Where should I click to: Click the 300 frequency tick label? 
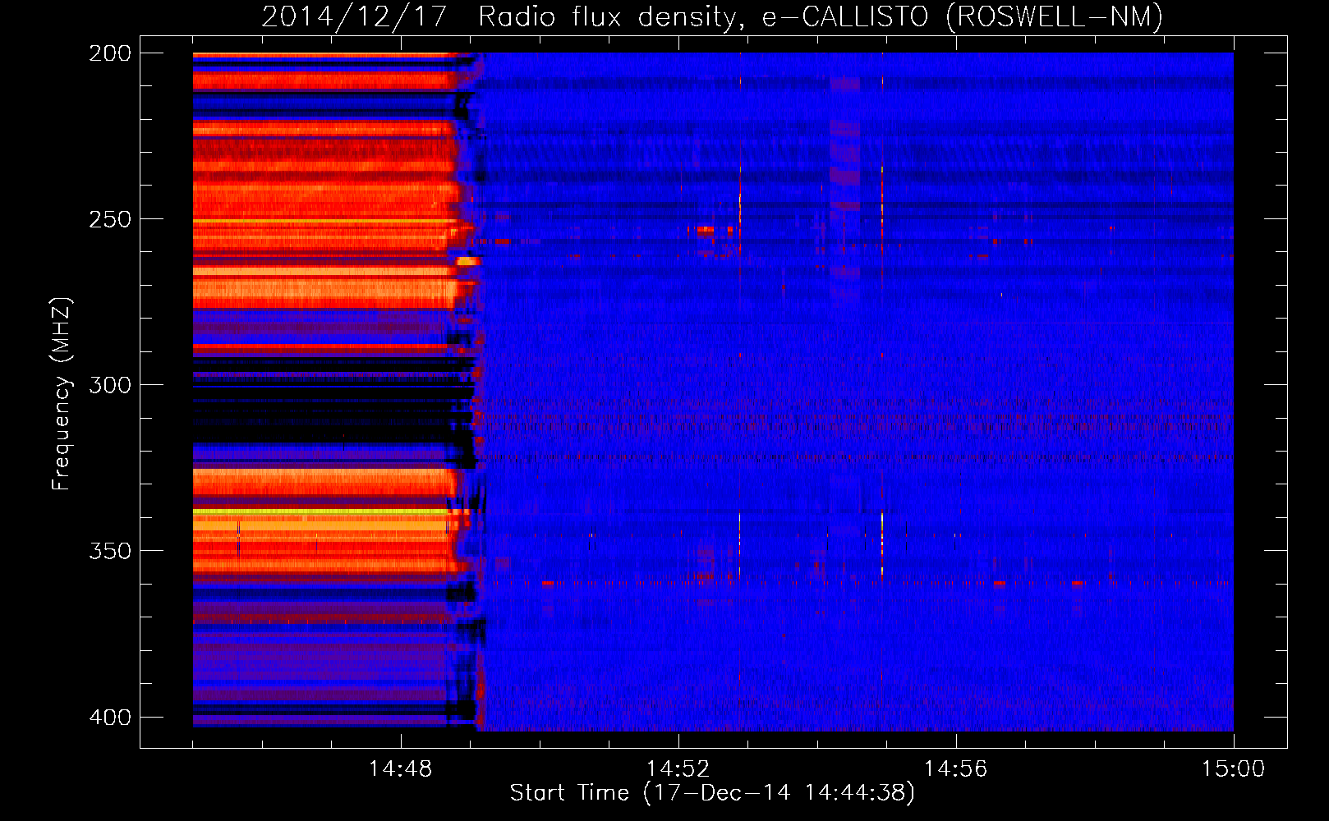110,385
